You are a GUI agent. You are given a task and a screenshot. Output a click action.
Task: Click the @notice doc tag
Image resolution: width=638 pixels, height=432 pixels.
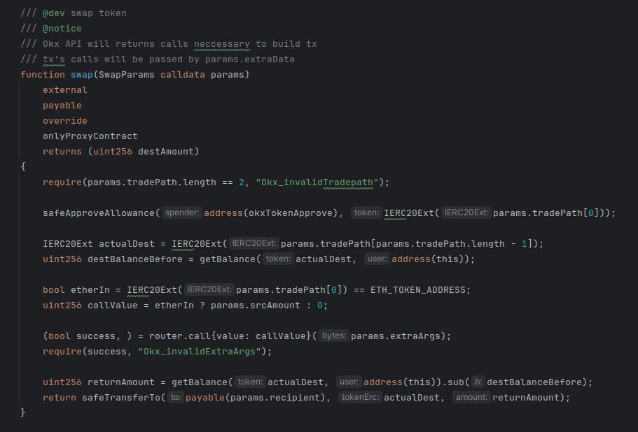(62, 29)
